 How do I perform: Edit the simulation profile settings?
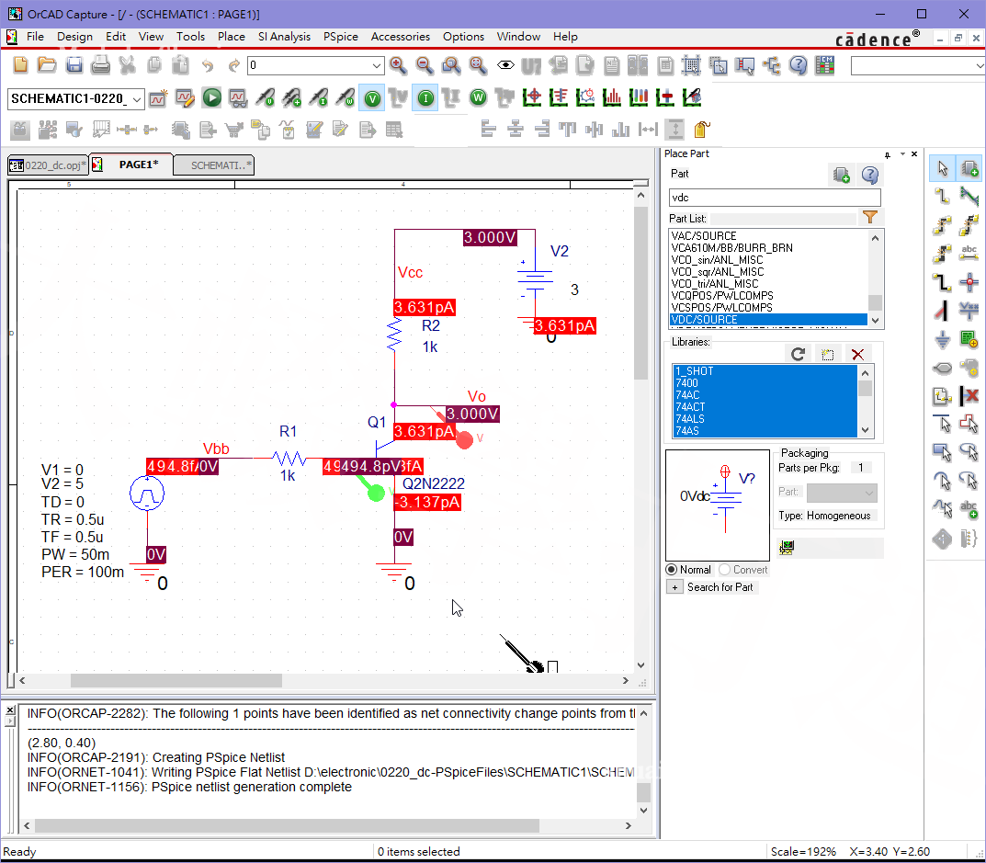point(185,97)
